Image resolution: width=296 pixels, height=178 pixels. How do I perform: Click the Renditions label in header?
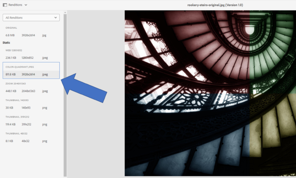(15, 5)
